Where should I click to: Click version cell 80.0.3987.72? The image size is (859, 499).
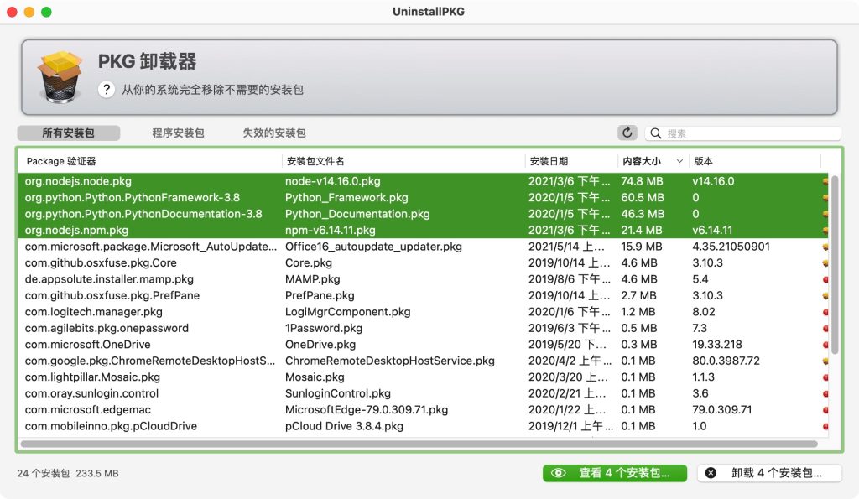(x=726, y=361)
